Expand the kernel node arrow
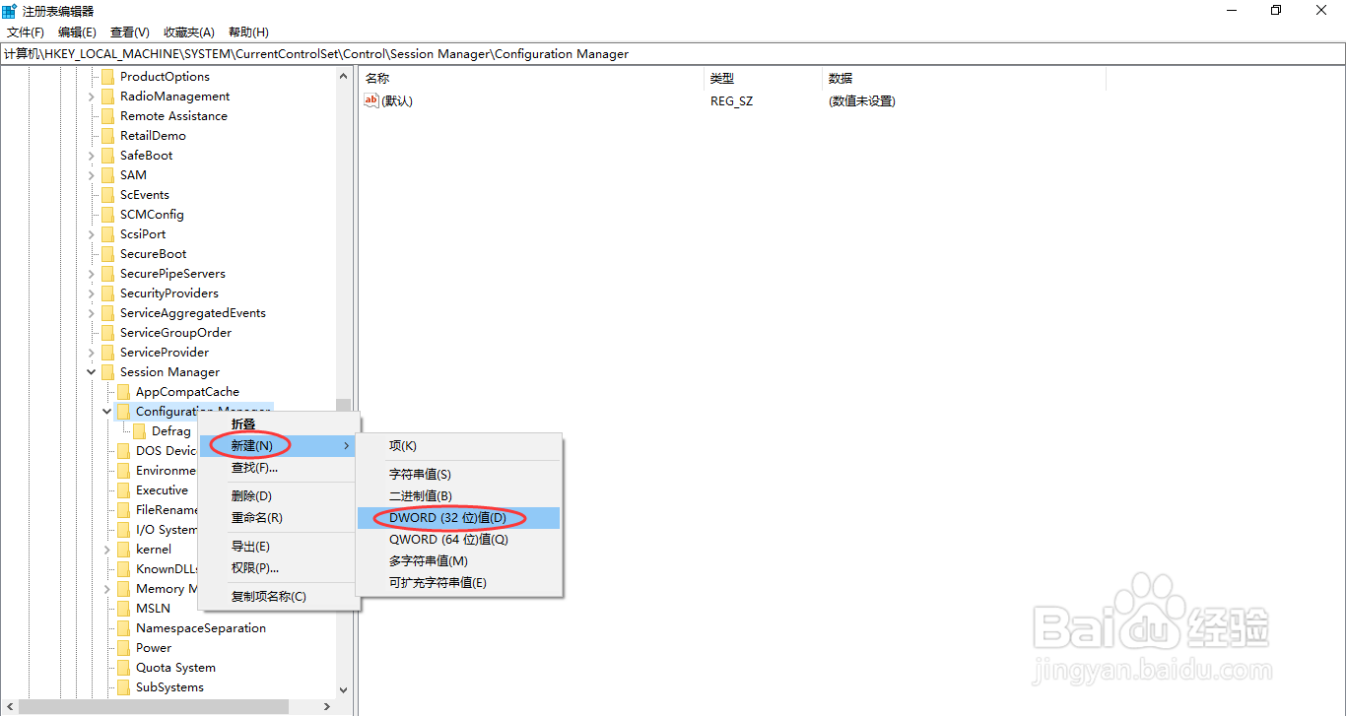The height and width of the screenshot is (716, 1346). click(x=105, y=549)
